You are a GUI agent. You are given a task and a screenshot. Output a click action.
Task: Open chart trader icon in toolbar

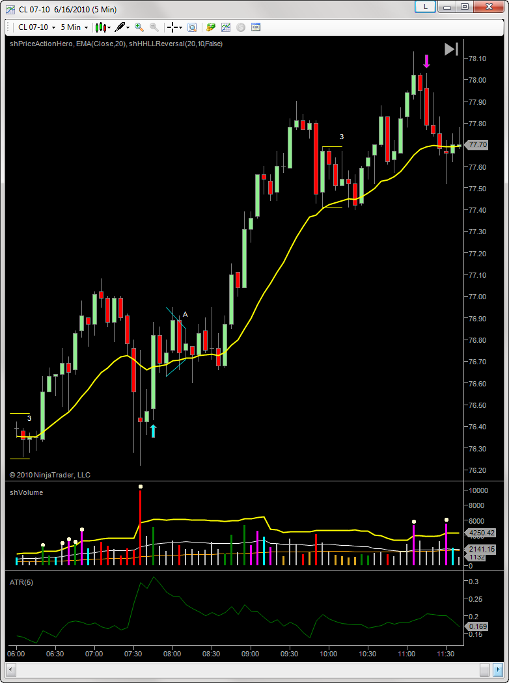(211, 27)
